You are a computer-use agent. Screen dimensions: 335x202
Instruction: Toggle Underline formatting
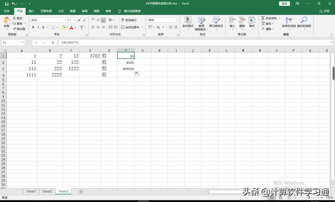pyautogui.click(x=43, y=27)
